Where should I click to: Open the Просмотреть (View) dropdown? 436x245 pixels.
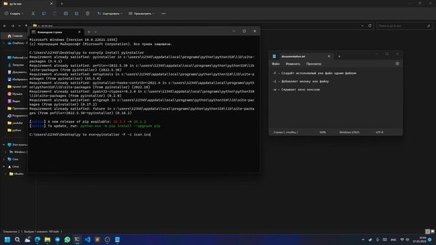pos(141,14)
